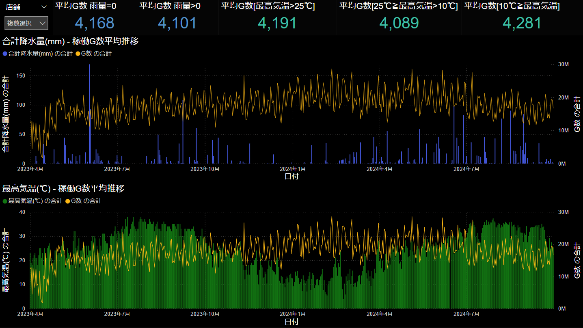Select the 最高気温(℃) - 稼働G数平均推移 chart title
The height and width of the screenshot is (328, 583).
pos(63,188)
